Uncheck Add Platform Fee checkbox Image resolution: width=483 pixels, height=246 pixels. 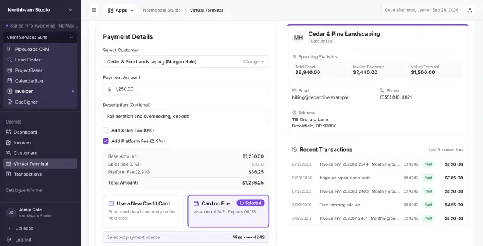click(x=106, y=141)
